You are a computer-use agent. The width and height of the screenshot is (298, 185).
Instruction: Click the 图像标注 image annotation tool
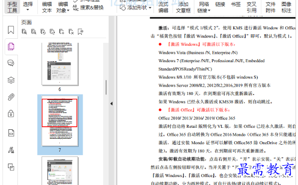coord(287,7)
